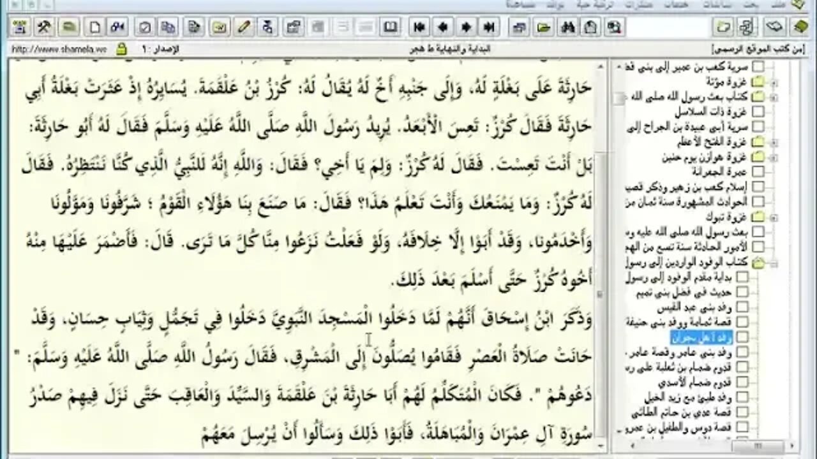Select the pencil edit icon
Image resolution: width=817 pixels, height=459 pixels.
pyautogui.click(x=243, y=27)
